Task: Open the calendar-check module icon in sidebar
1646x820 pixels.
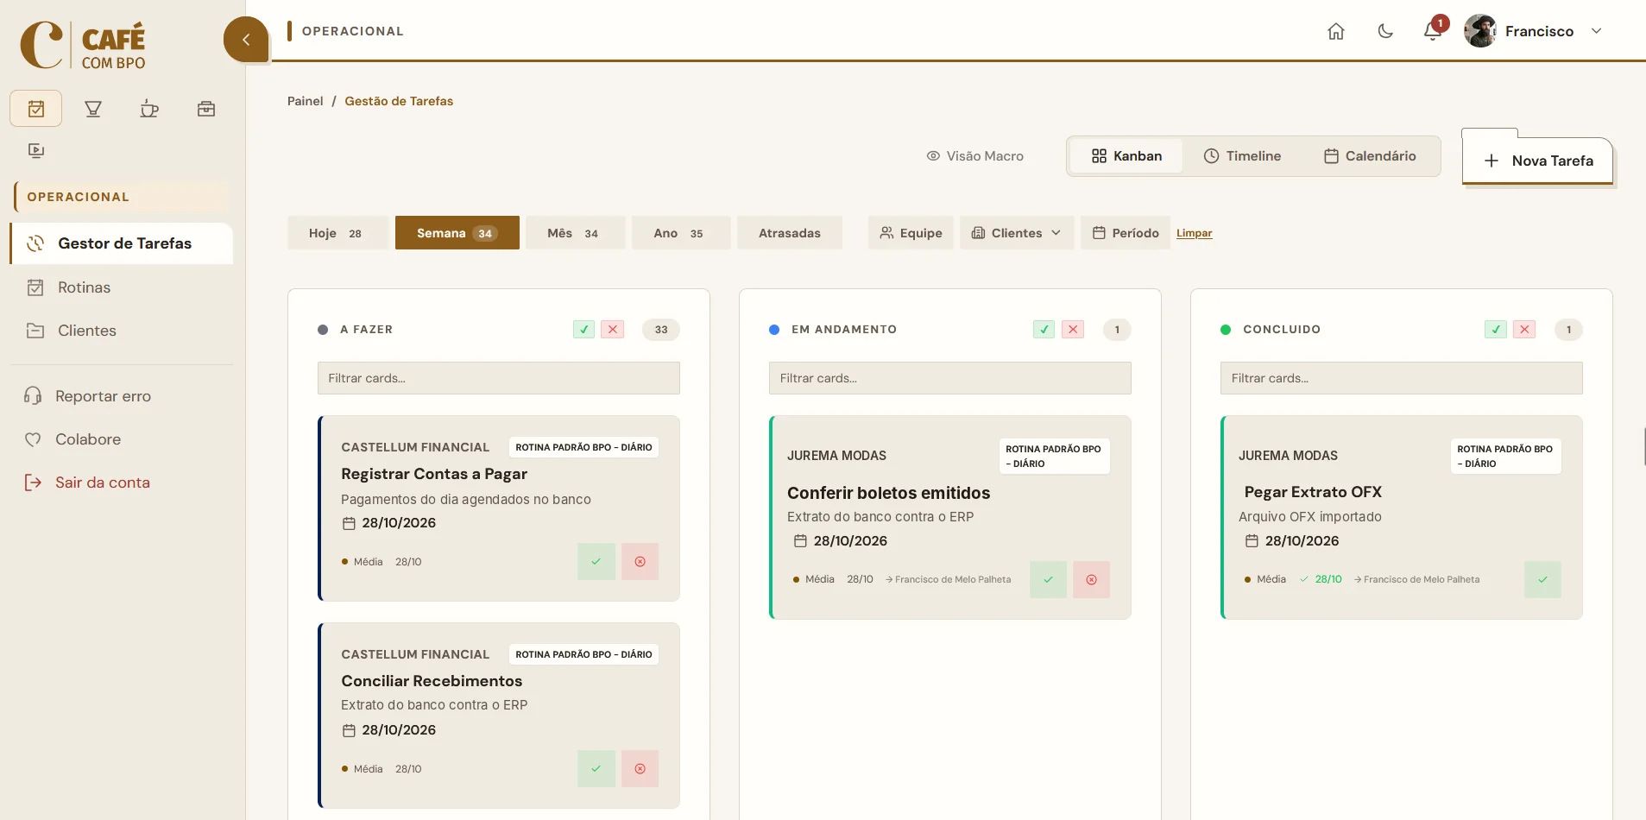Action: [36, 109]
